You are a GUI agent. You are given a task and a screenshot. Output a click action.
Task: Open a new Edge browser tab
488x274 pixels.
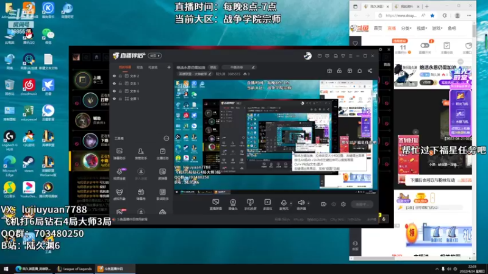[x=426, y=6]
